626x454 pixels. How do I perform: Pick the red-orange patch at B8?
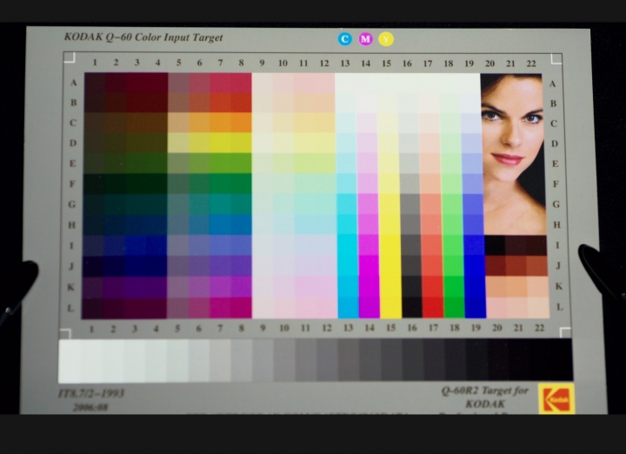point(241,103)
